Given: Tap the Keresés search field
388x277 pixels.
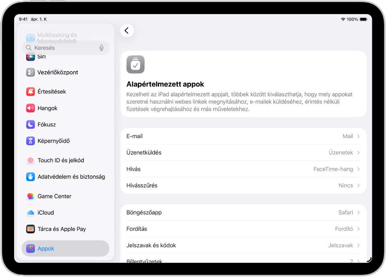Looking at the screenshot, I should 60,47.
